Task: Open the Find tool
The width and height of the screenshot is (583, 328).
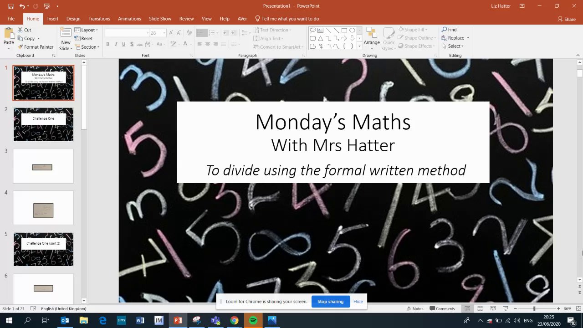Action: tap(449, 30)
